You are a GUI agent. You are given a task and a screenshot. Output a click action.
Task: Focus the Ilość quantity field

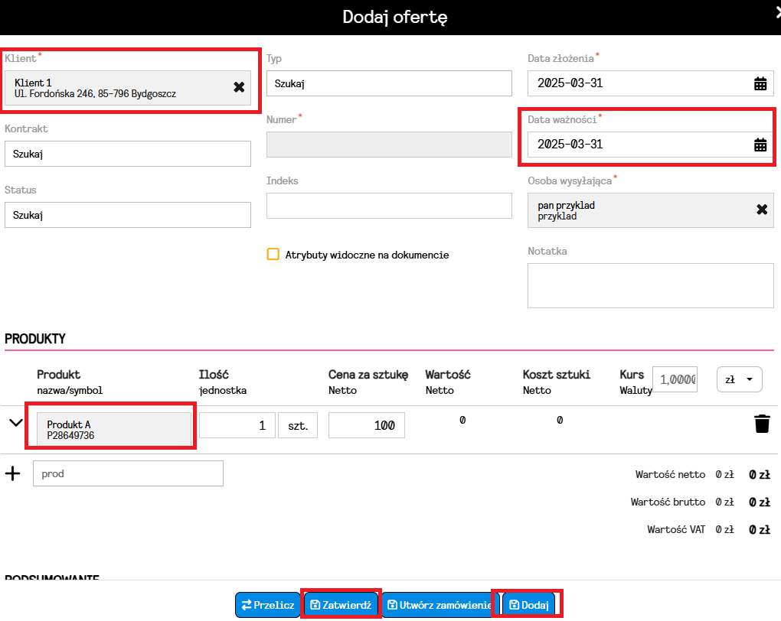[237, 426]
